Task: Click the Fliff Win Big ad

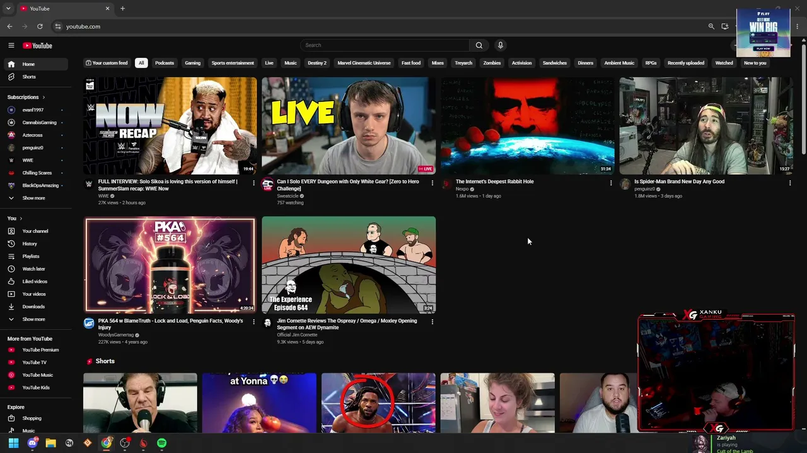Action: 763,33
